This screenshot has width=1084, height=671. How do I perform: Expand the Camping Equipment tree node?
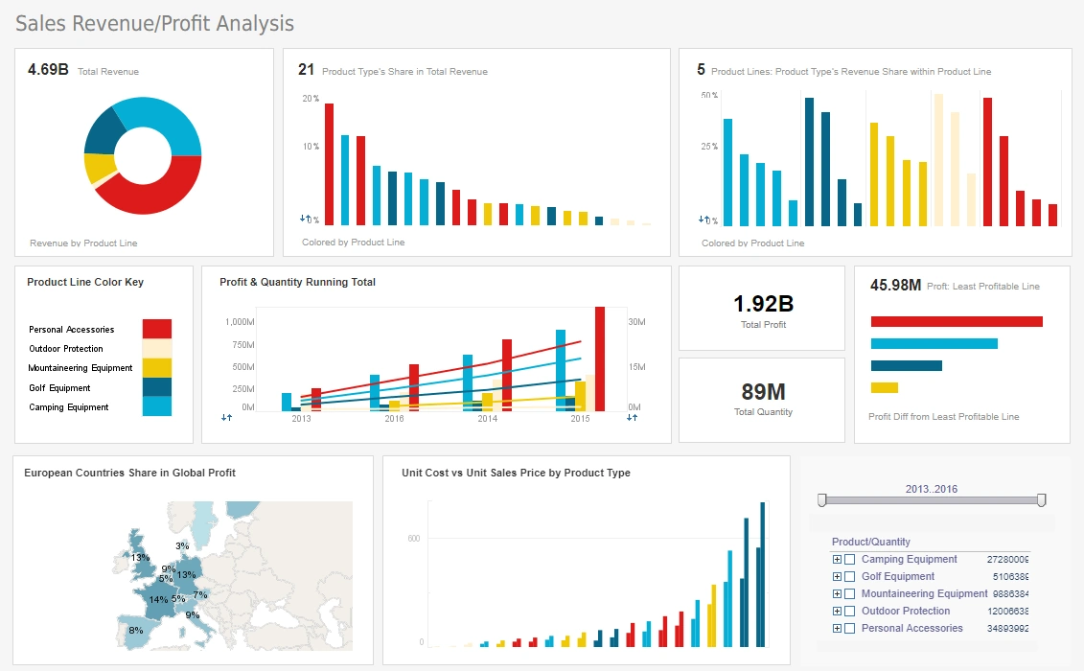point(836,559)
